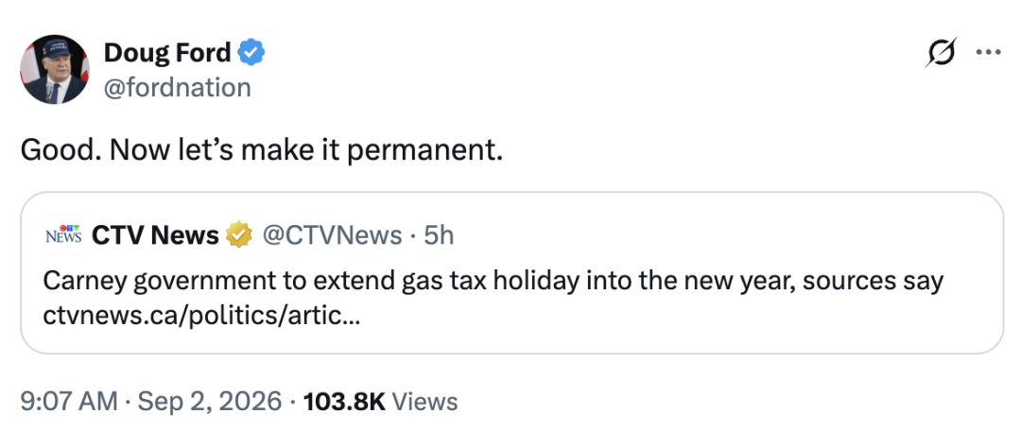Open the @fordnation handle link
This screenshot has height=431, width=1021.
(177, 87)
